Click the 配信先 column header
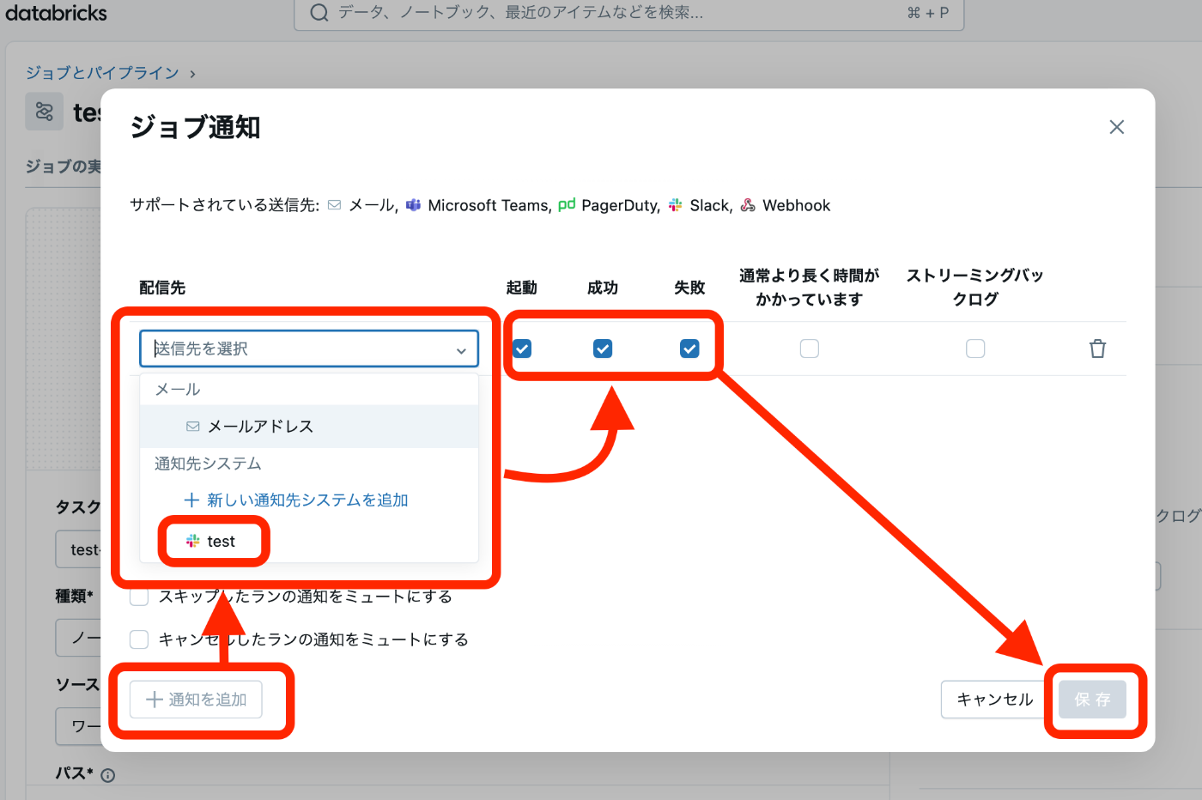 [162, 288]
